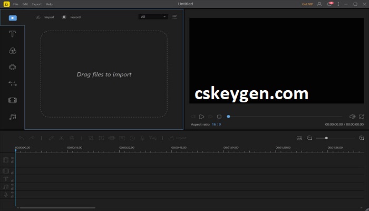Mute the main video track
Image resolution: width=369 pixels, height=211 pixels.
[x=12, y=158]
